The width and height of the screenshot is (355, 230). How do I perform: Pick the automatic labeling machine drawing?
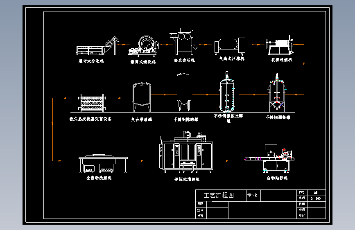pos(269,158)
